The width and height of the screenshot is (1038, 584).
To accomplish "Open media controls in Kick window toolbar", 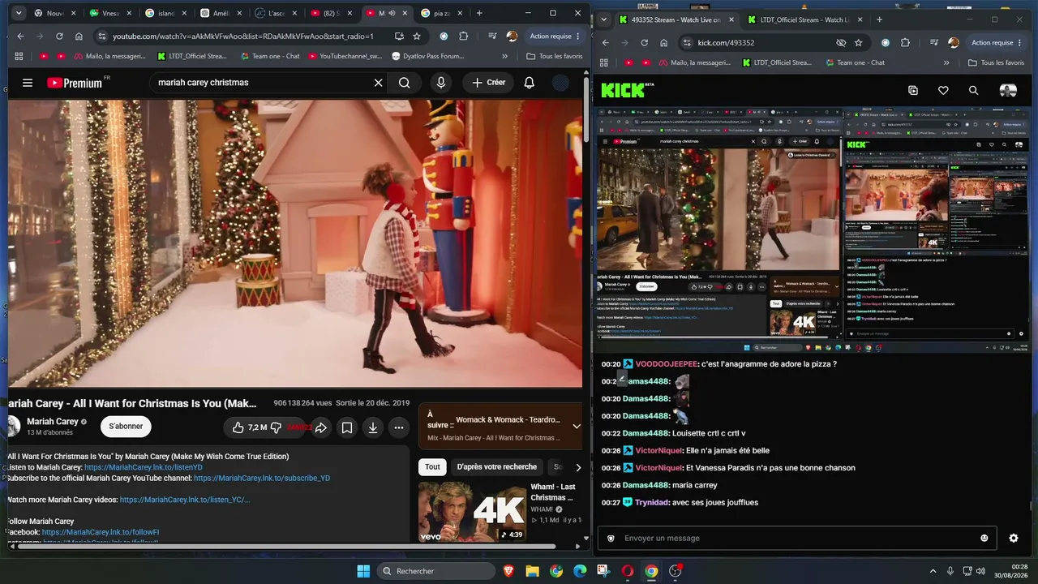I will coord(933,43).
